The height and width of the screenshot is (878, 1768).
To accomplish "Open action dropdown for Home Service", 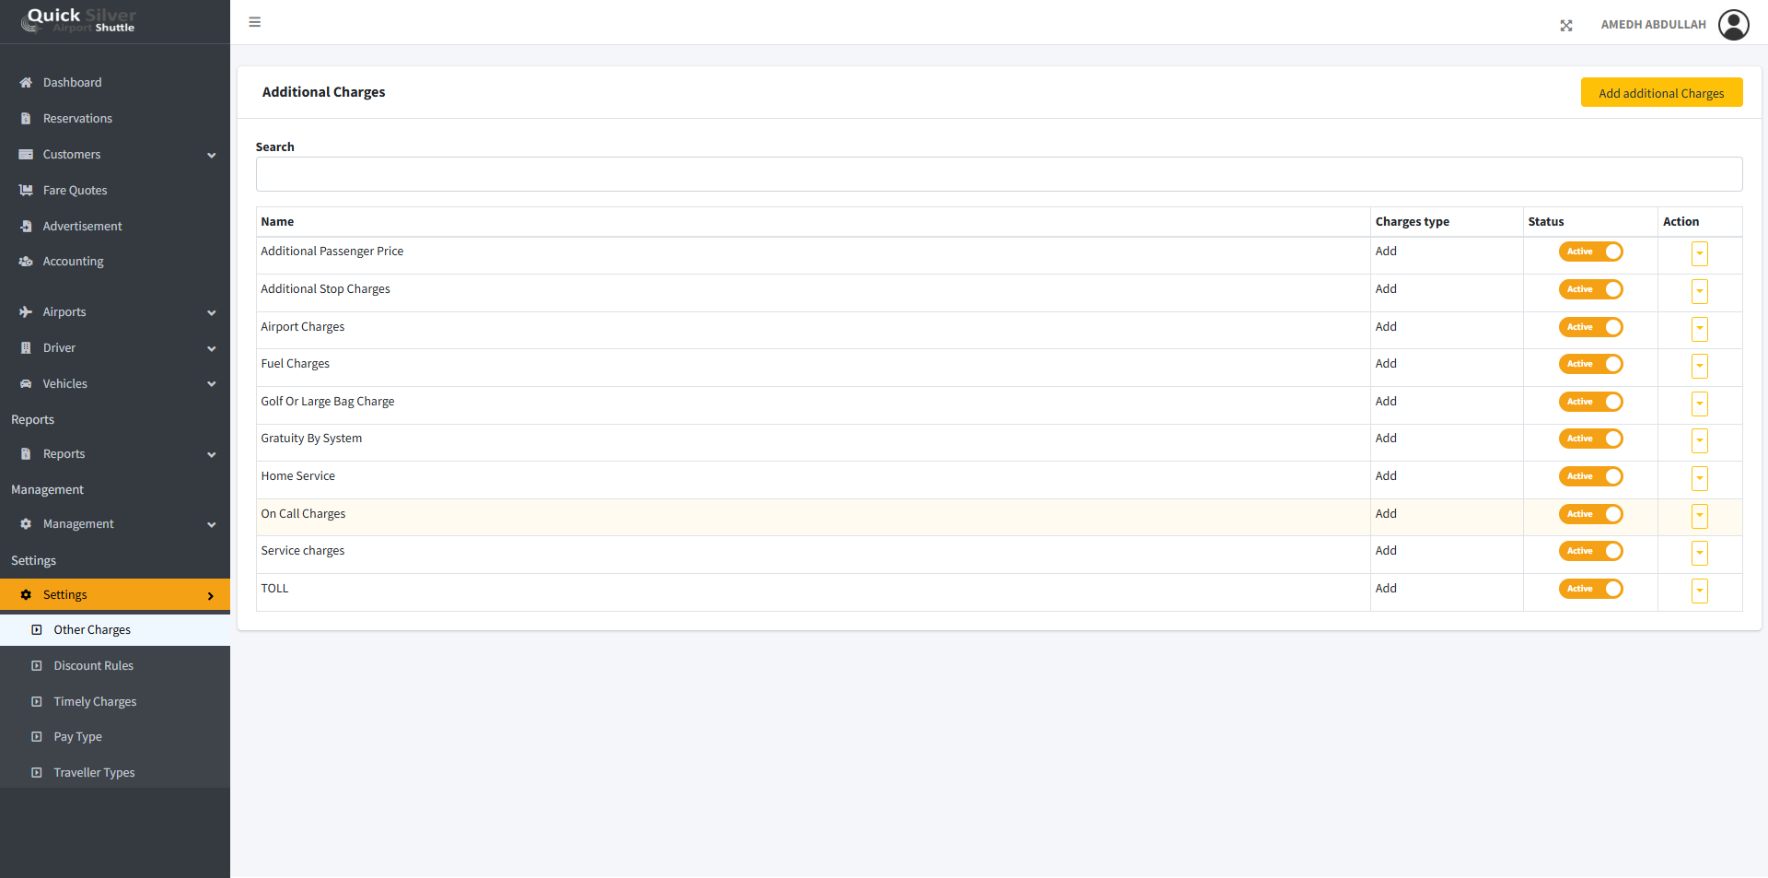I will [x=1700, y=478].
